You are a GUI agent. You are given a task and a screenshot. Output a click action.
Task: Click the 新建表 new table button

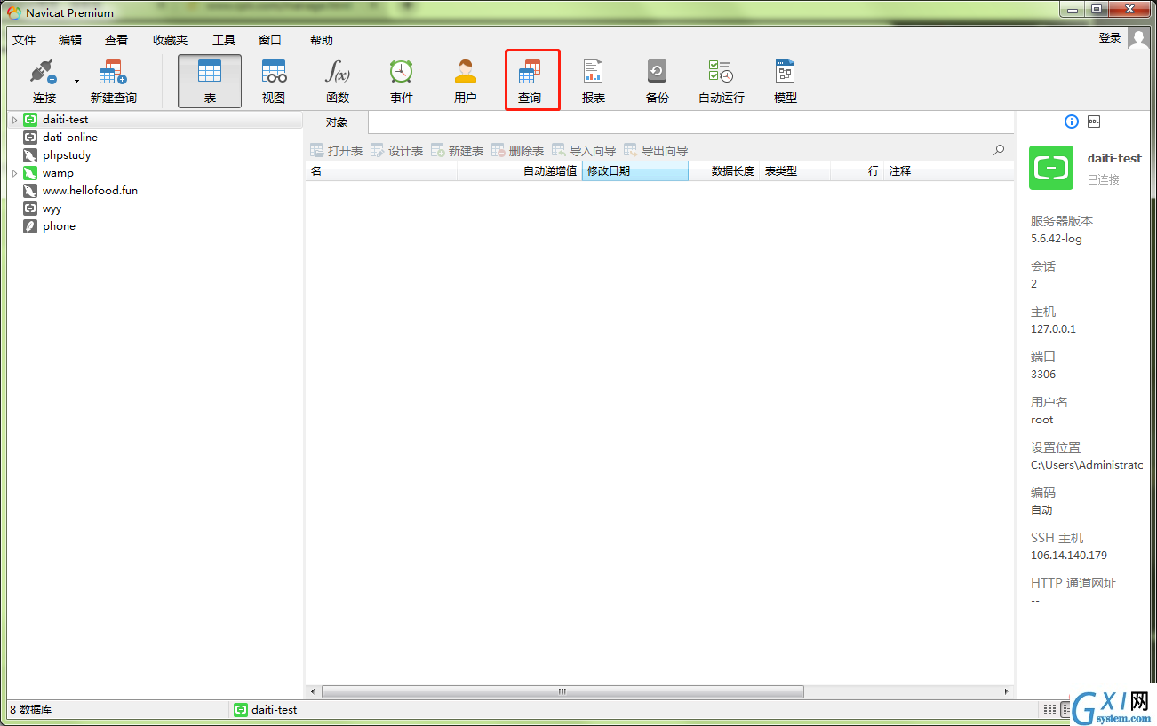458,151
